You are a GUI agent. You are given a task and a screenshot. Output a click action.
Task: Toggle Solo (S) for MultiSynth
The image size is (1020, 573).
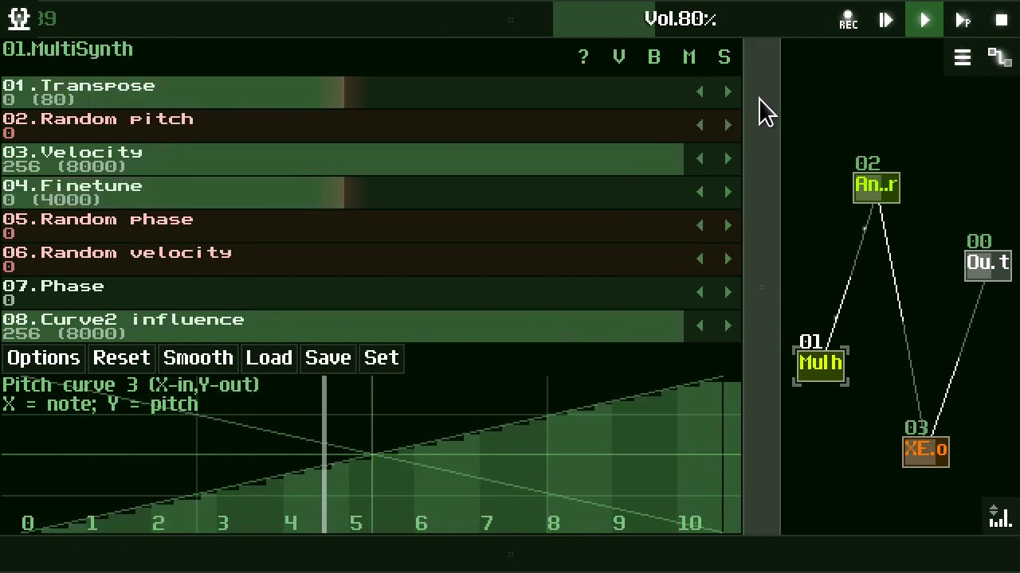pos(724,57)
